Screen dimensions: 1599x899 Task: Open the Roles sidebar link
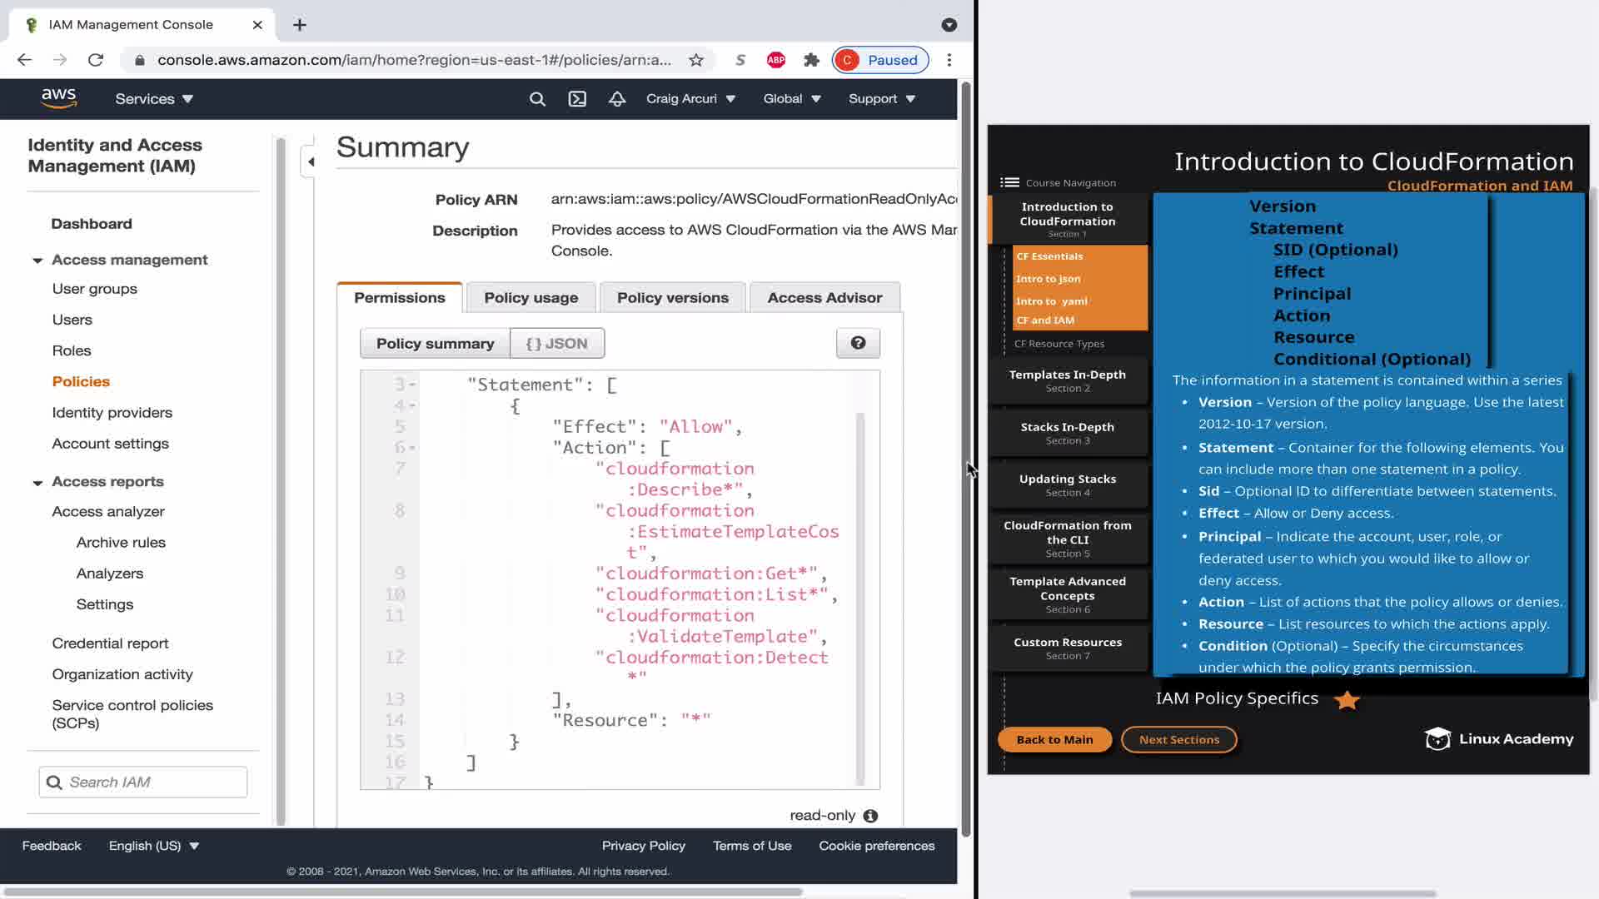click(72, 350)
